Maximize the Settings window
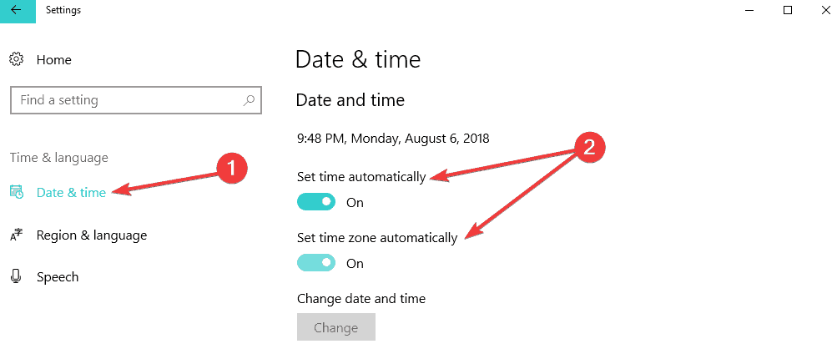837x349 pixels. [788, 11]
